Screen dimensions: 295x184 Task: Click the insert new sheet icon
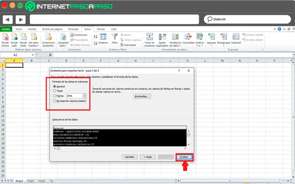pyautogui.click(x=51, y=181)
